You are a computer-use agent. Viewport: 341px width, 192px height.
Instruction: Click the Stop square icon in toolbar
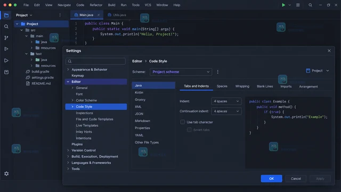click(x=298, y=5)
